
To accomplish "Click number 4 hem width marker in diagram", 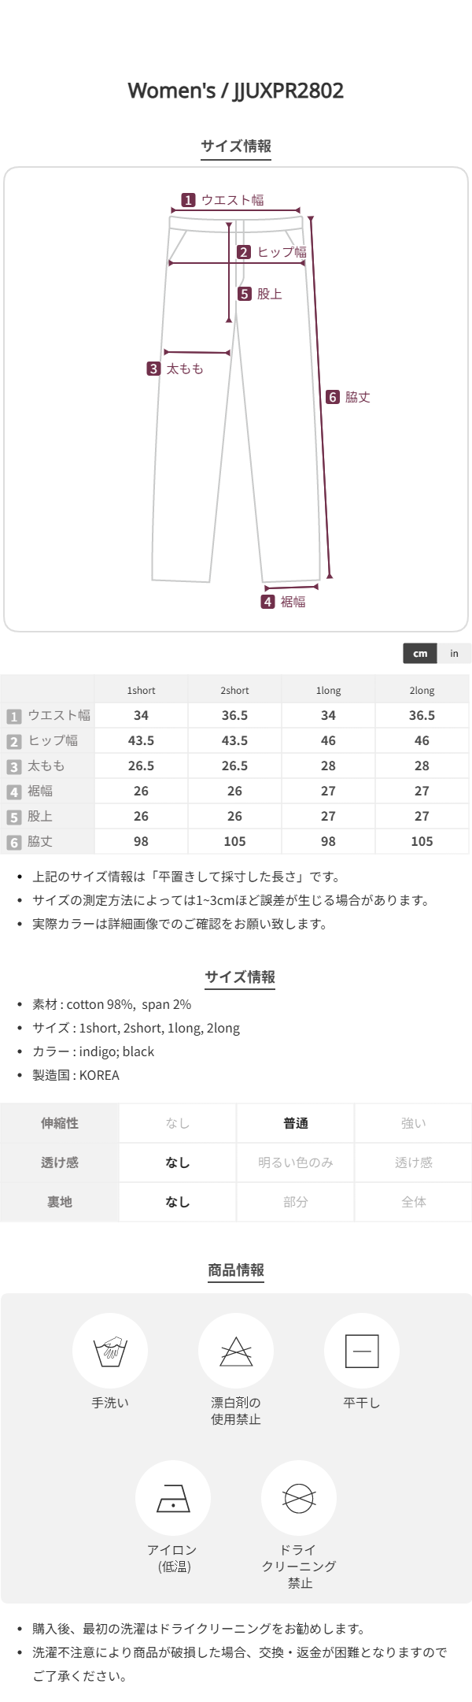I will click(x=268, y=602).
